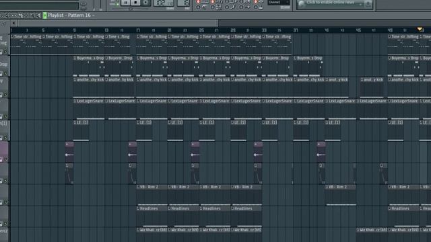
Task: Select the first Headlines clip at bar 17
Action: (x=152, y=216)
